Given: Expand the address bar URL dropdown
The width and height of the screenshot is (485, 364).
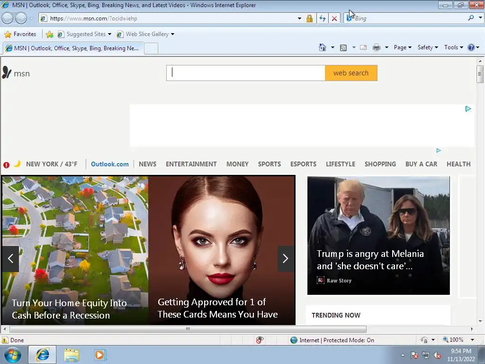Looking at the screenshot, I should click(x=299, y=18).
